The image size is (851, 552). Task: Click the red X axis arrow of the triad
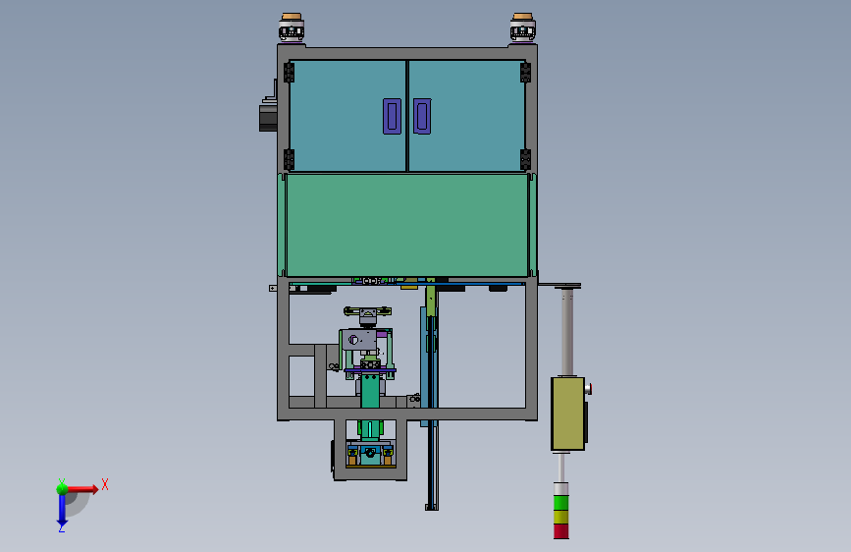(x=82, y=489)
